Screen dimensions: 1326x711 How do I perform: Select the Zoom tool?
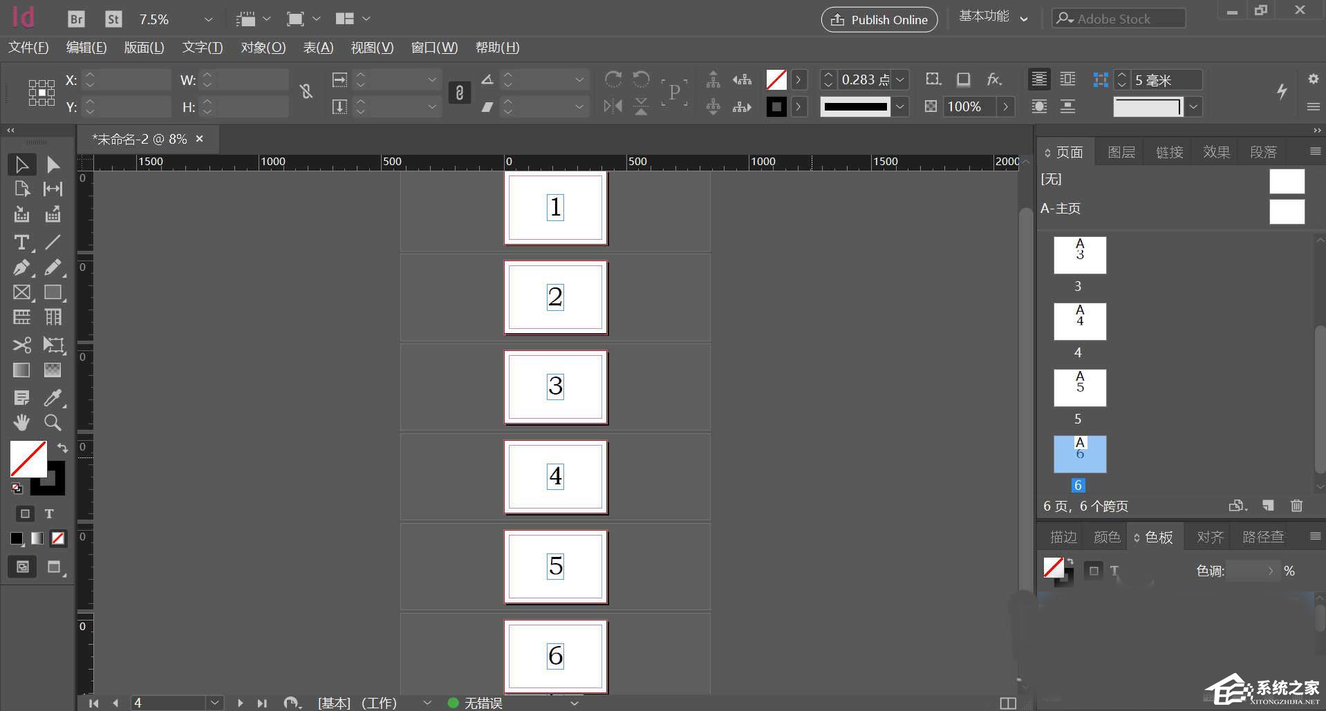(x=53, y=422)
